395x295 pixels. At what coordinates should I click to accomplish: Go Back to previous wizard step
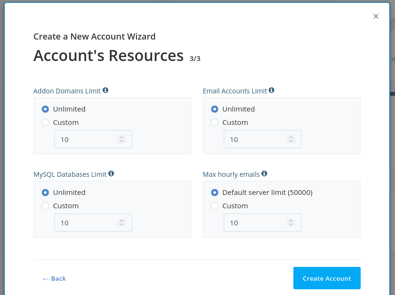click(x=54, y=278)
